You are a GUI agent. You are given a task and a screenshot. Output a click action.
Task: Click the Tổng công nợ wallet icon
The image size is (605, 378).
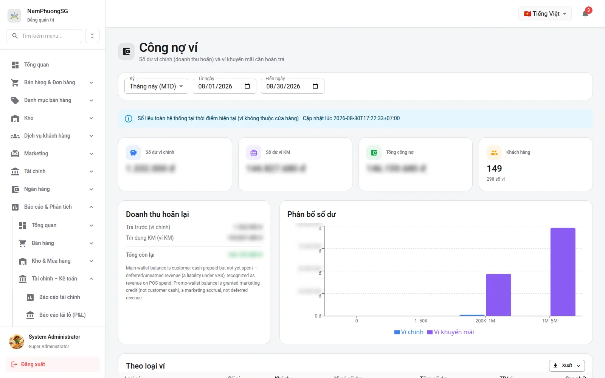click(374, 153)
